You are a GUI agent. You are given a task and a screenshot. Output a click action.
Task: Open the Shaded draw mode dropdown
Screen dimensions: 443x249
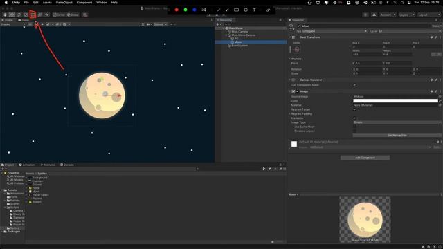tap(13, 24)
